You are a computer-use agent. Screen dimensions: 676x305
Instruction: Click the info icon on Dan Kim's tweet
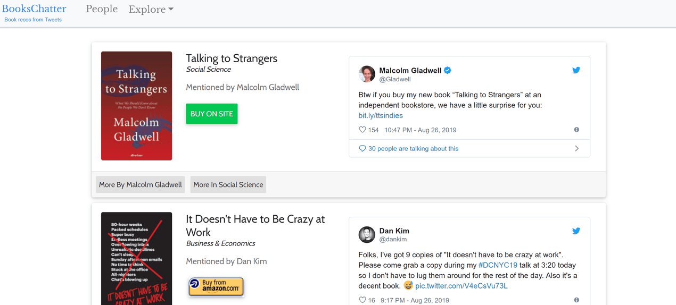click(x=576, y=300)
